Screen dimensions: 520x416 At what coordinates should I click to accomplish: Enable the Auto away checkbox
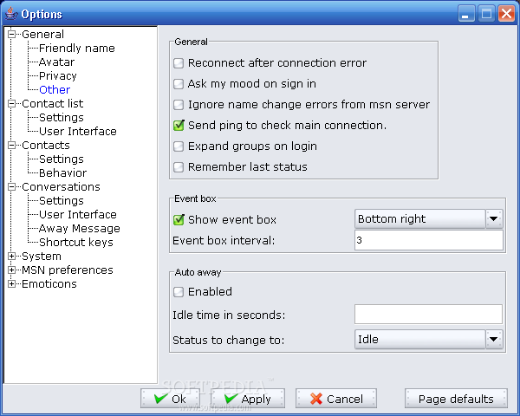click(179, 292)
